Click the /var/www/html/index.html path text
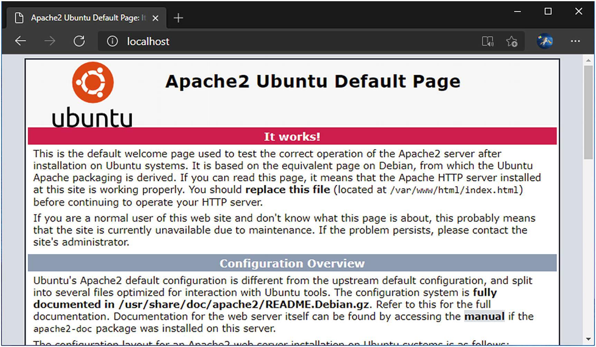 click(454, 190)
